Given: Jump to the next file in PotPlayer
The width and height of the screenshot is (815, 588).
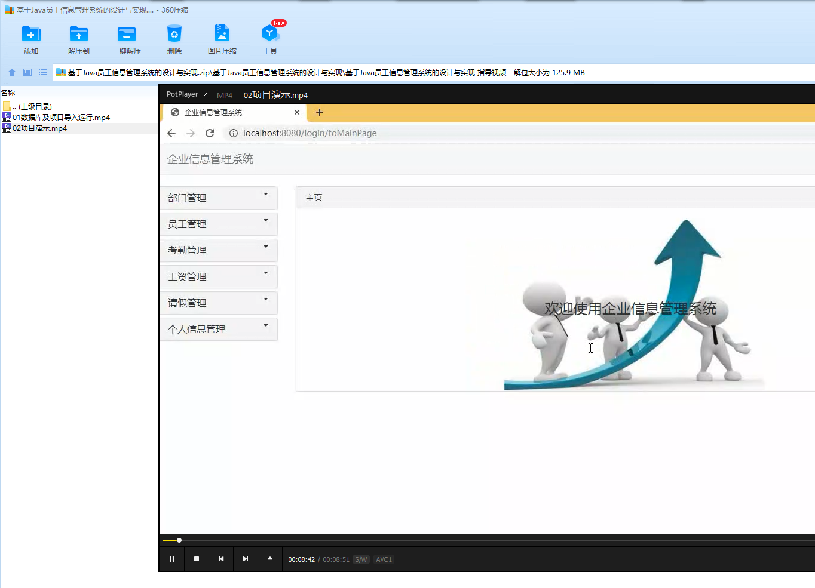Looking at the screenshot, I should point(246,559).
